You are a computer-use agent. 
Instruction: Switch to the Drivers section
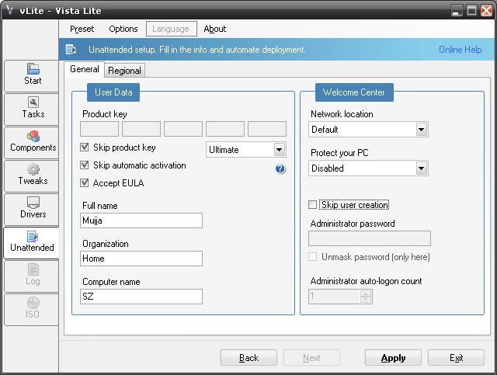(32, 209)
